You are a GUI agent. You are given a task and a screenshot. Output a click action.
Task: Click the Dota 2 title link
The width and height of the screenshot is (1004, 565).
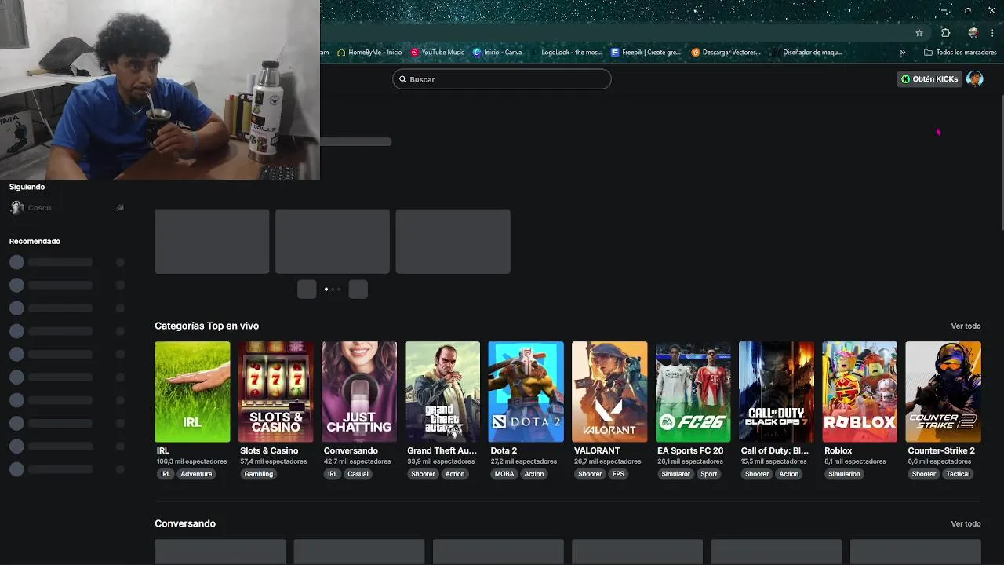[x=504, y=451]
